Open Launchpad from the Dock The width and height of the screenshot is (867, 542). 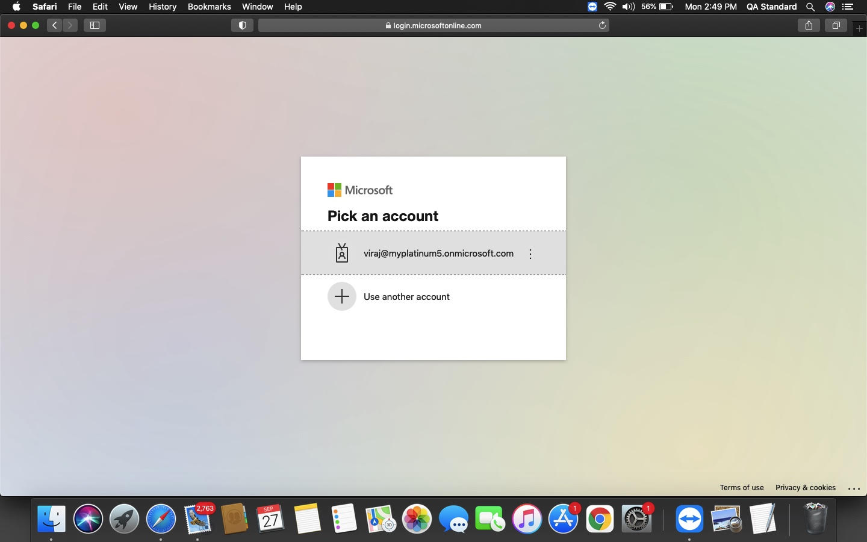tap(124, 519)
